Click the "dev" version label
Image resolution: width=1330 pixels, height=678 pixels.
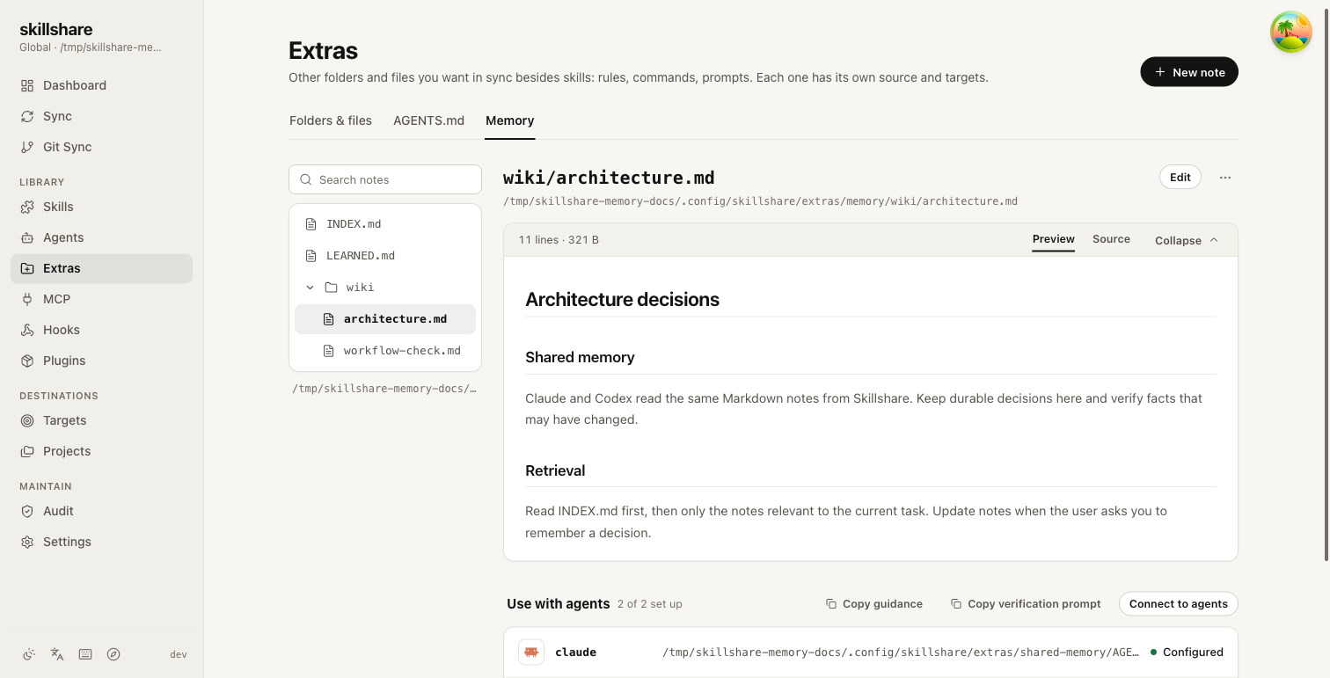point(179,654)
